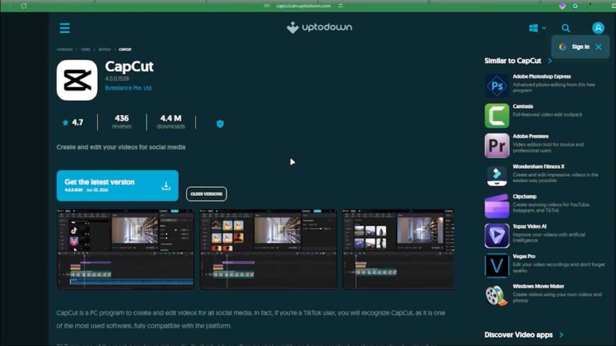Click the Windows Movie Maker icon
616x346 pixels.
point(497,296)
